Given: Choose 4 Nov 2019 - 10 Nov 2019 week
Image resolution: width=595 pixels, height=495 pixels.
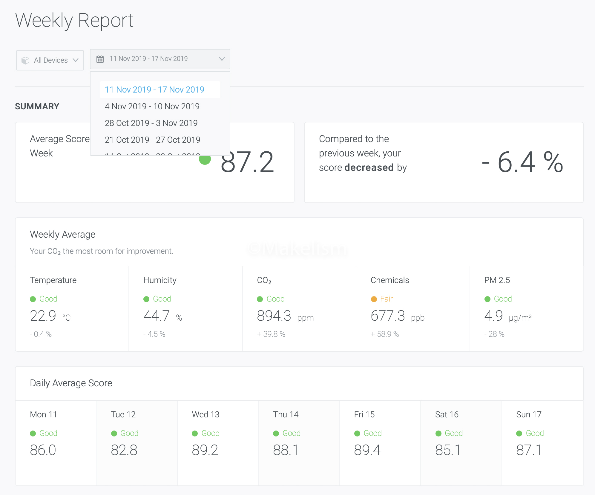Looking at the screenshot, I should (x=152, y=106).
